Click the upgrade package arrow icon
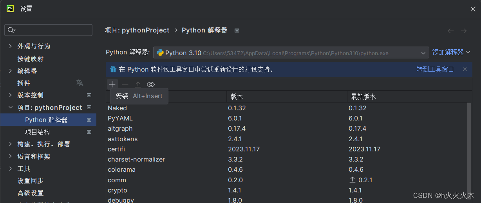This screenshot has height=203, width=481. [x=138, y=84]
